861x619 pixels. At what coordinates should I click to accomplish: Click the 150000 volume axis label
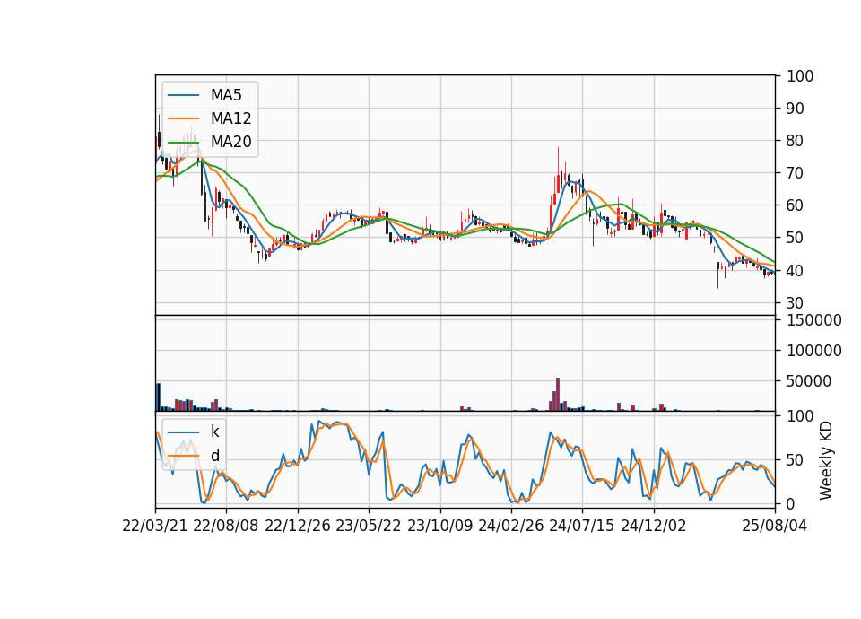click(813, 320)
